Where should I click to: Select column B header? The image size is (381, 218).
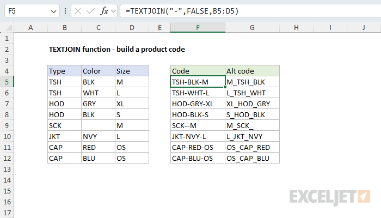(64, 27)
